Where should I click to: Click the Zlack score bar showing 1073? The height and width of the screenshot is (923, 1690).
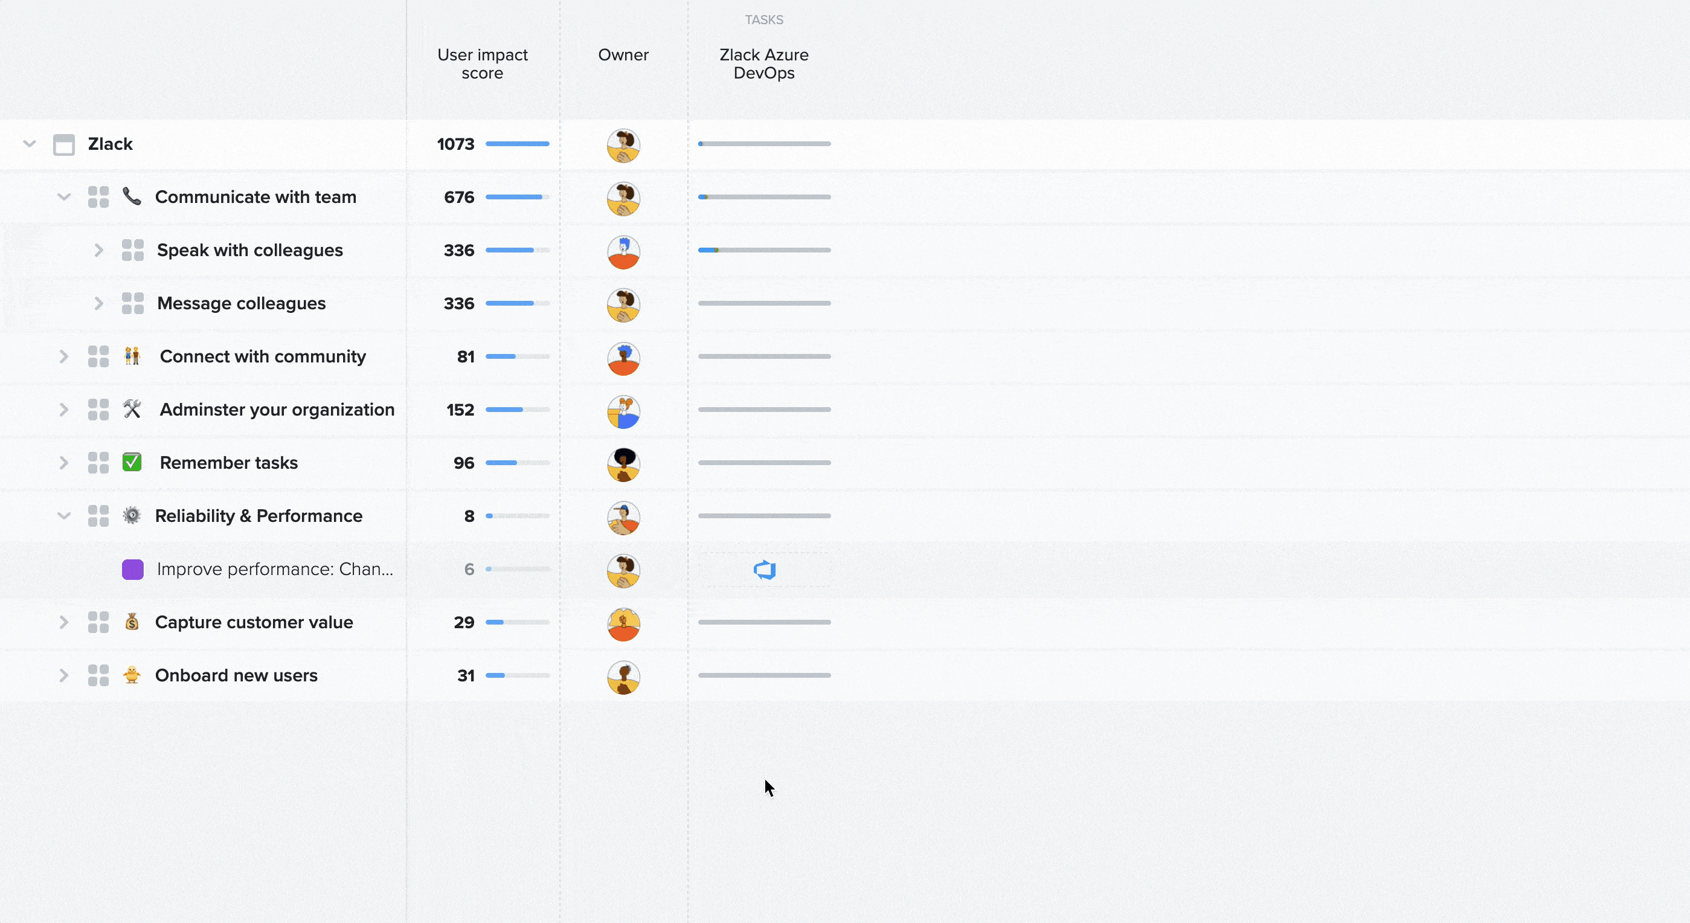pyautogui.click(x=518, y=144)
